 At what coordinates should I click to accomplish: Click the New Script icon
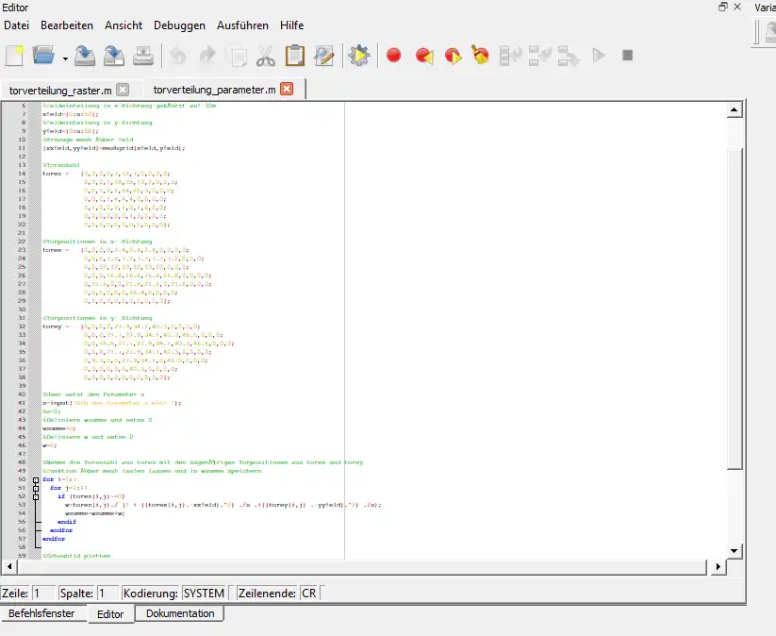(15, 56)
